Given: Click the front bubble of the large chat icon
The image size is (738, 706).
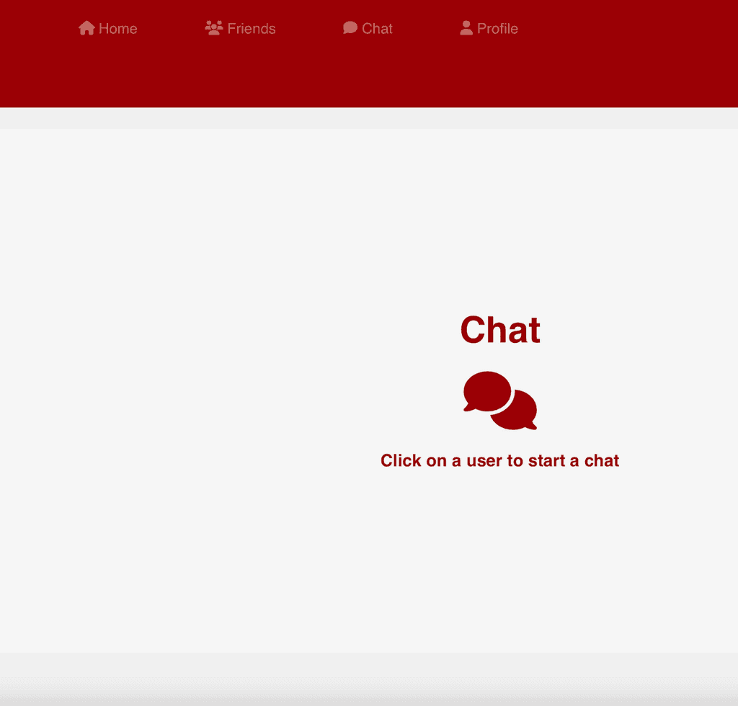Looking at the screenshot, I should point(486,391).
